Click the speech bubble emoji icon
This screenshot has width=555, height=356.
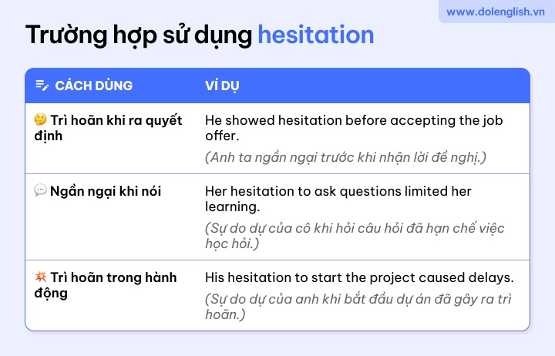[40, 190]
